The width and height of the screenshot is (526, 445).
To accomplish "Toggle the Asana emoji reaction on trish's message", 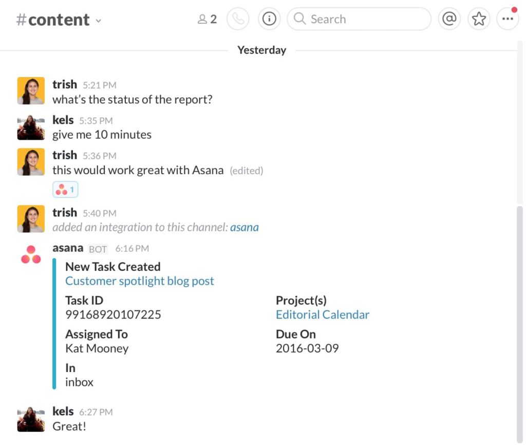I will pyautogui.click(x=65, y=189).
